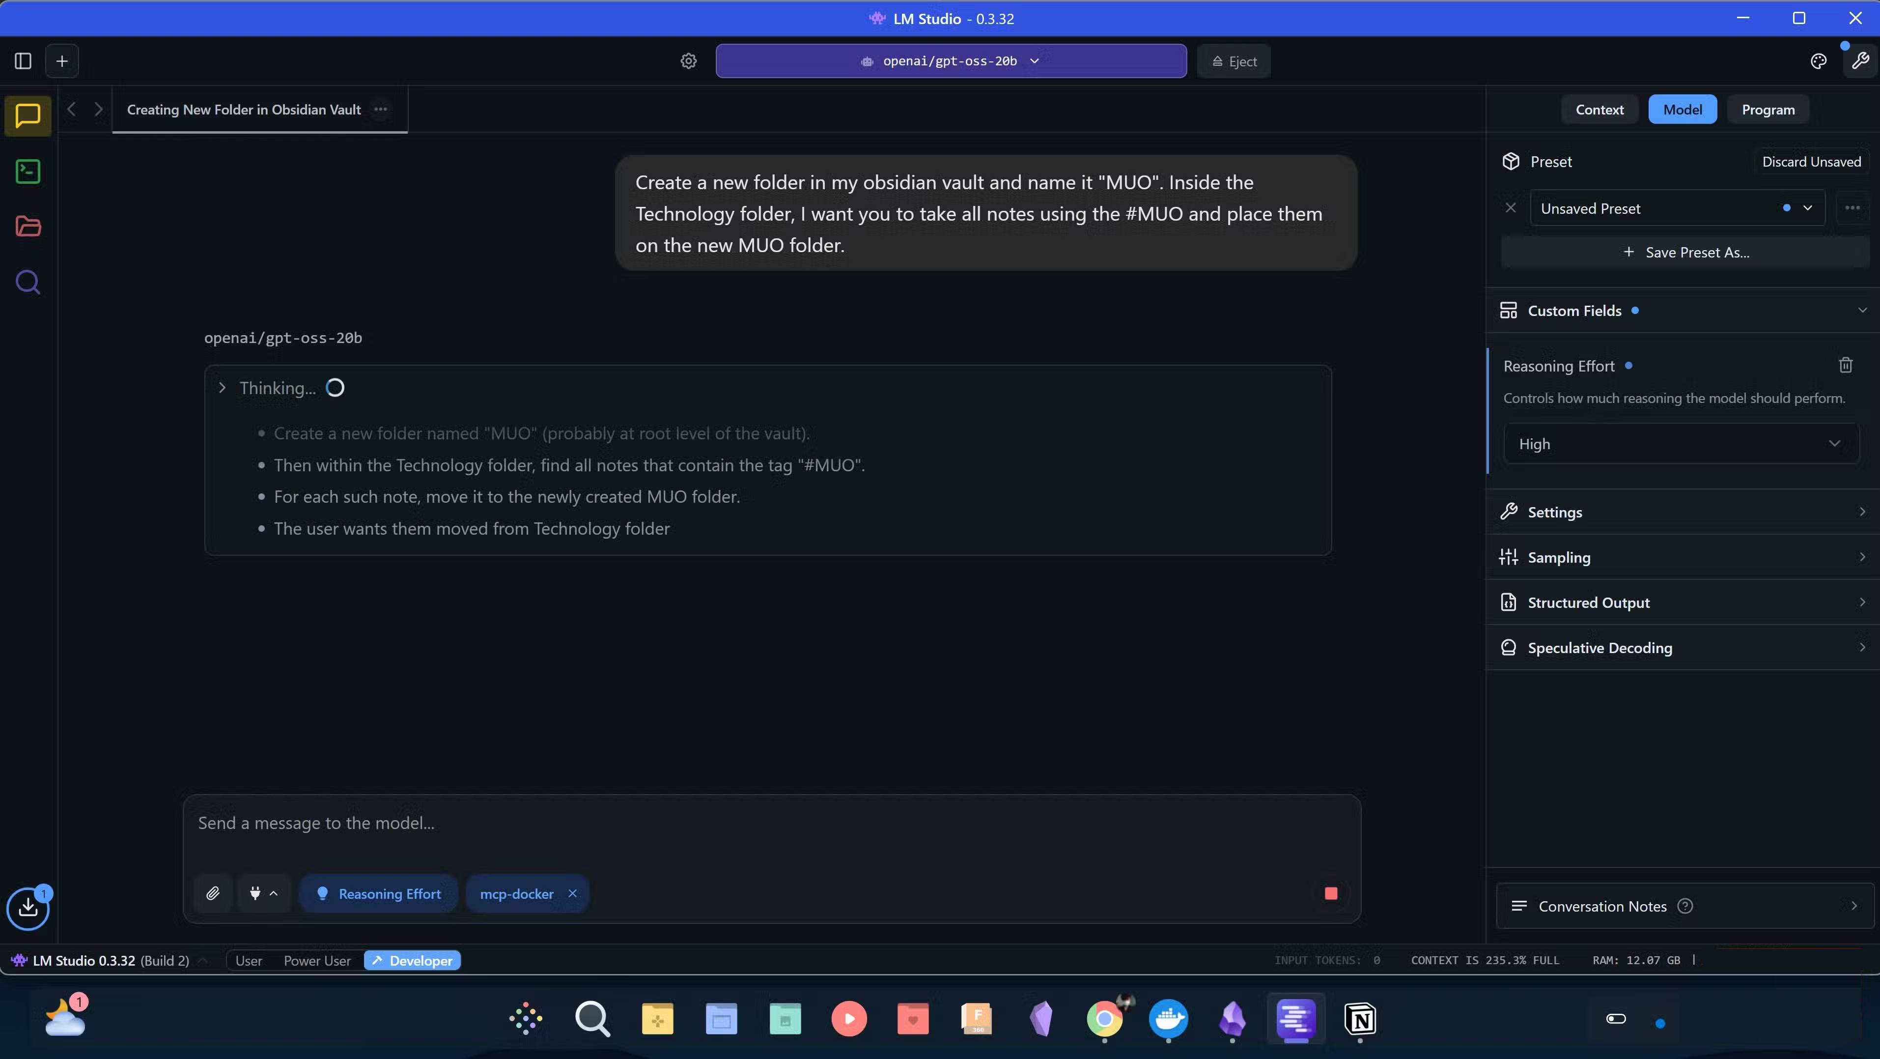This screenshot has width=1880, height=1059.
Task: Open the Discover search icon in the sidebar
Action: 27,283
